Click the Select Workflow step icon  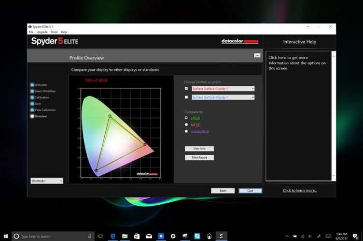32,91
